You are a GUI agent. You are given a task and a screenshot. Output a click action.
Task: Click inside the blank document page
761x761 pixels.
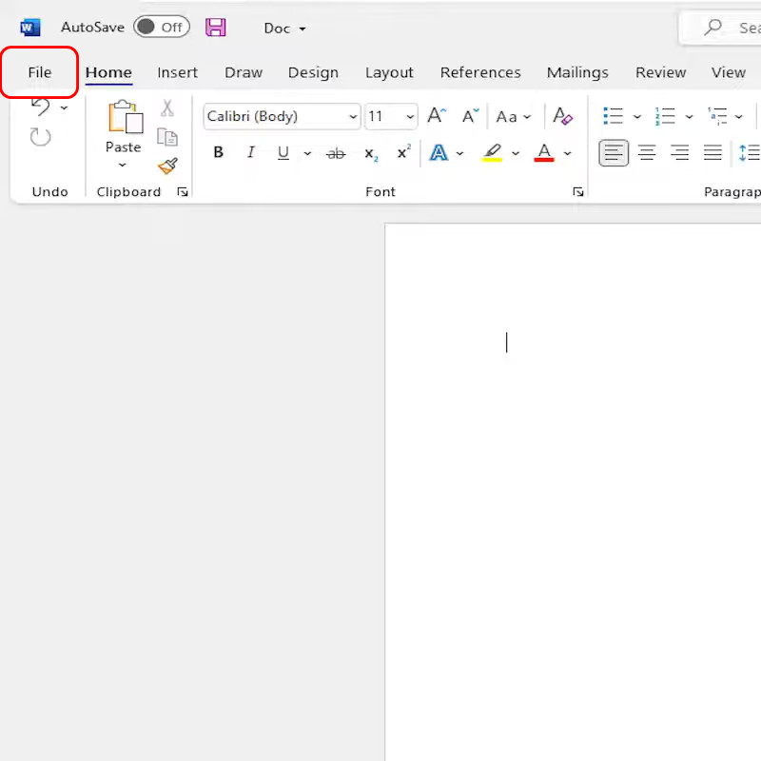pyautogui.click(x=571, y=476)
